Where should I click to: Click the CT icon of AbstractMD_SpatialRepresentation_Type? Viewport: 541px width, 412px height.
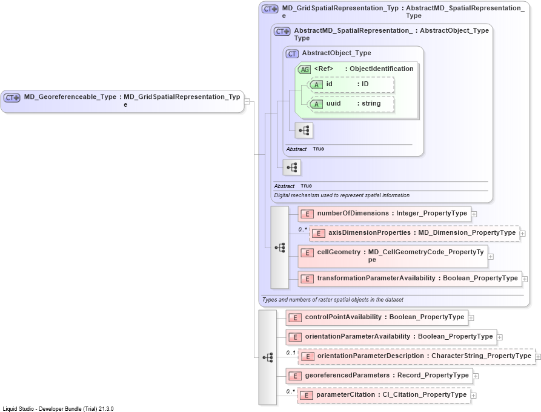coord(282,32)
